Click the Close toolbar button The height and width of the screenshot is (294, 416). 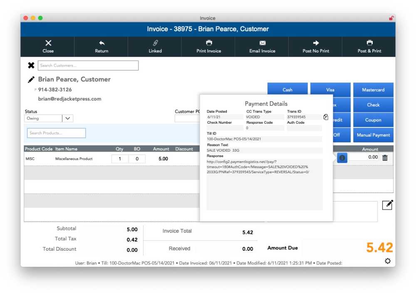[x=48, y=46]
